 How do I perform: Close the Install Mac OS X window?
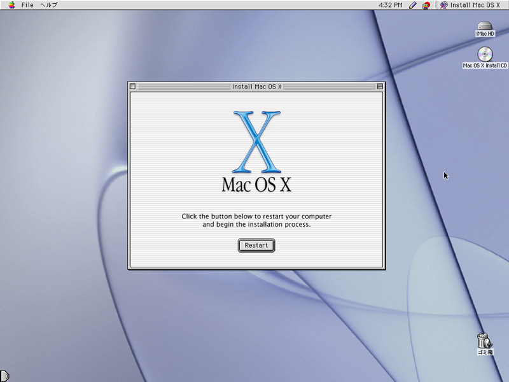point(132,87)
